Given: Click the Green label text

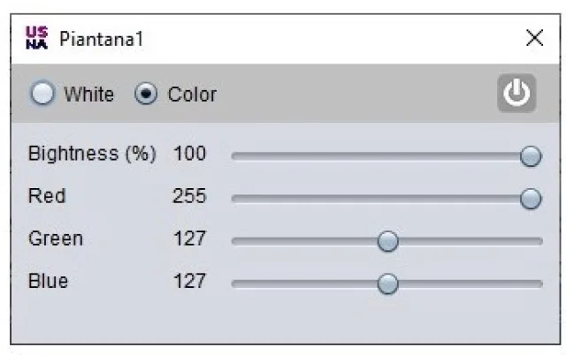Looking at the screenshot, I should coord(55,238).
